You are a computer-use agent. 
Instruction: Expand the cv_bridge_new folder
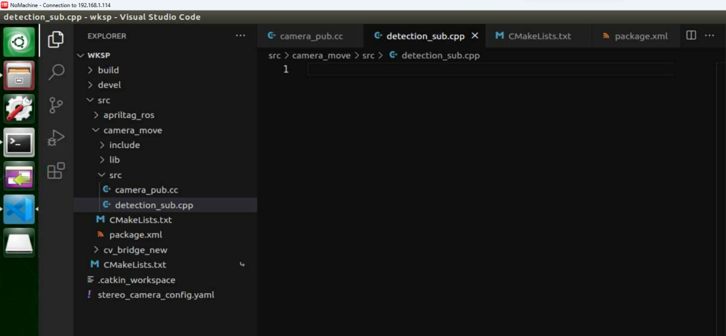click(x=165, y=250)
